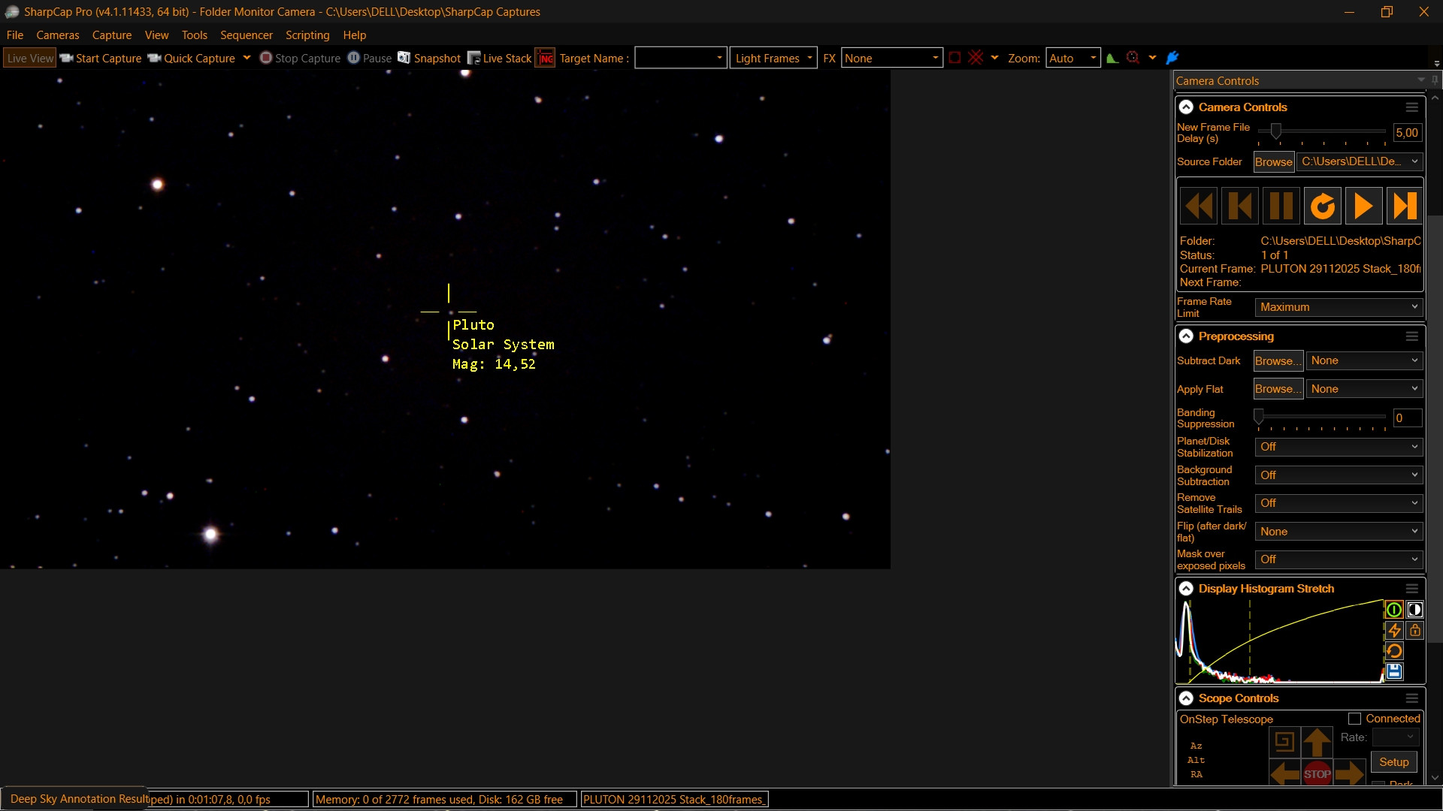1443x811 pixels.
Task: Open the Preprocessing section hamburger menu
Action: tap(1412, 336)
